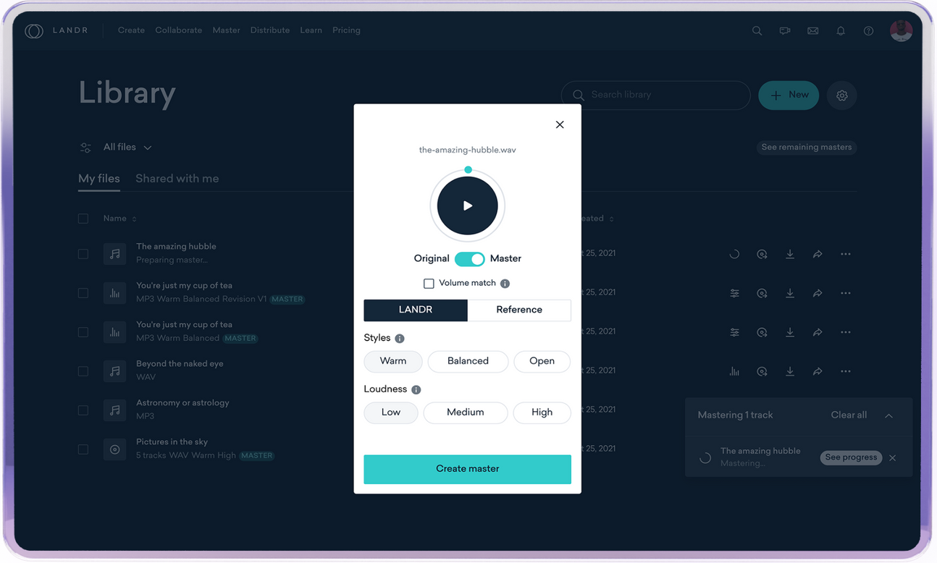Toggle the Original/Master switch
Screen dimensions: 937x563
click(x=469, y=259)
